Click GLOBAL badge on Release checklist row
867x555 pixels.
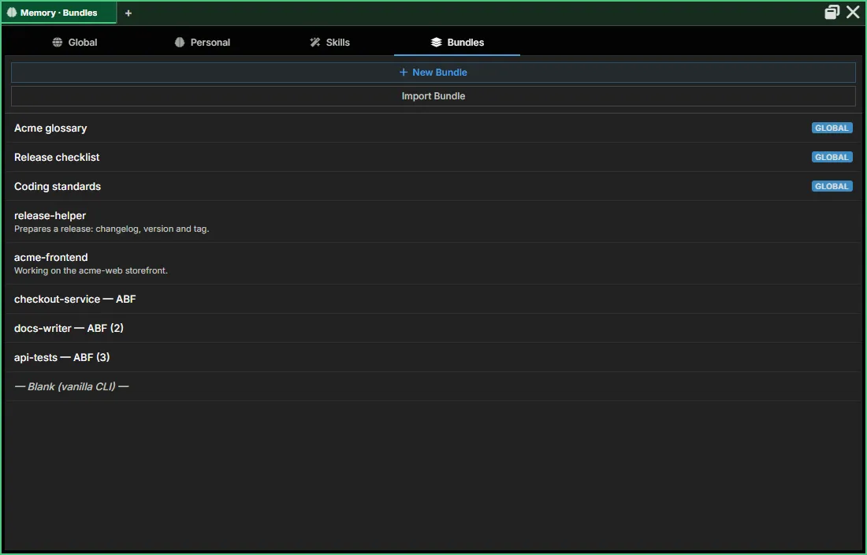click(x=832, y=158)
